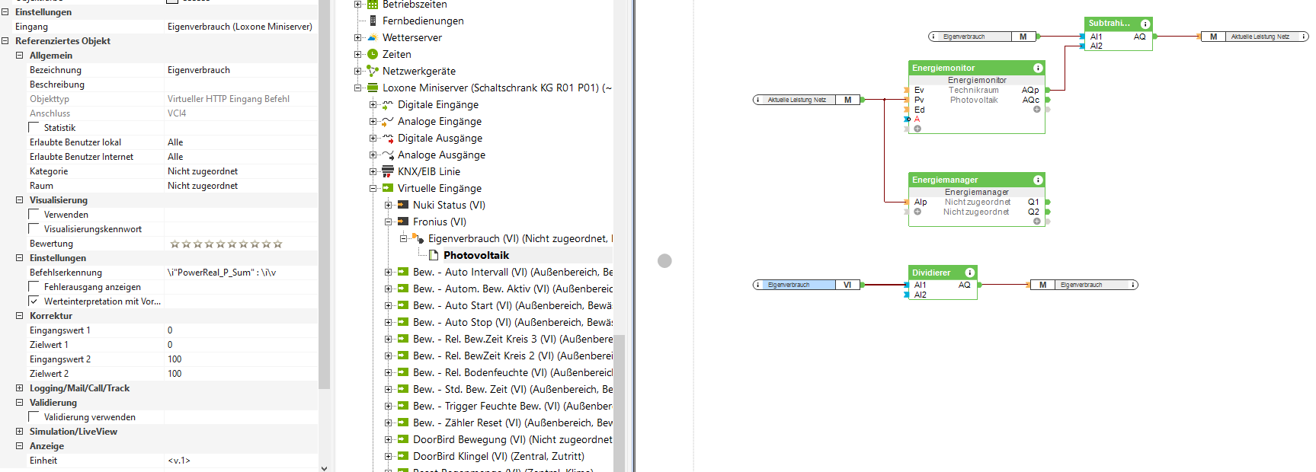Select Bew. - Rel. Bodenfeuchte (VI) item
The height and width of the screenshot is (472, 1316).
pos(513,372)
